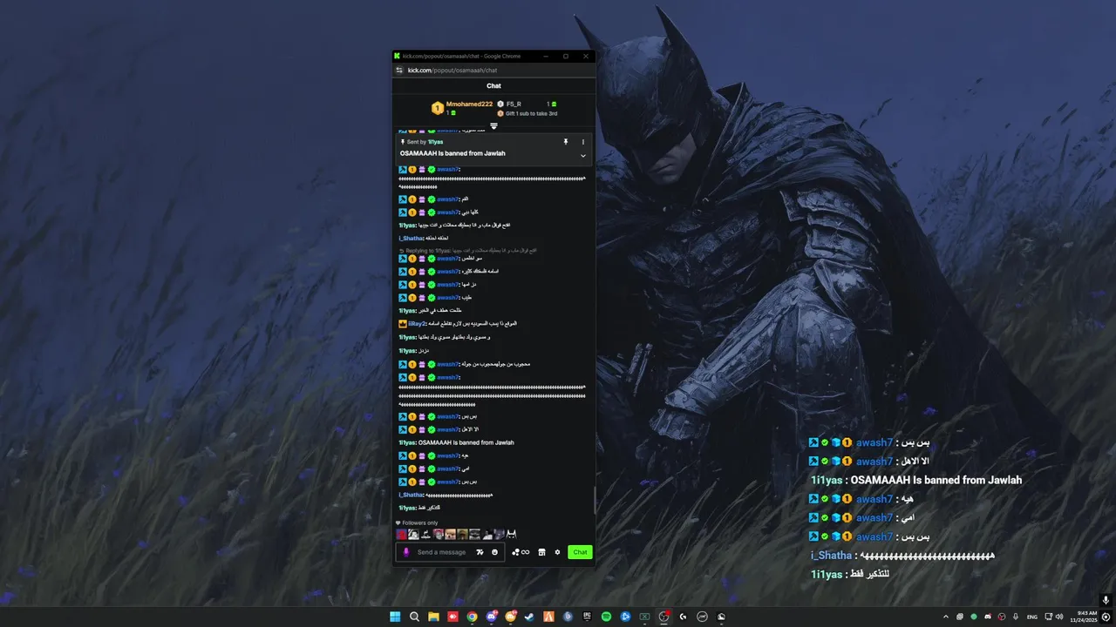Image resolution: width=1116 pixels, height=627 pixels.
Task: Click the microphone icon in system tray
Action: [1016, 617]
